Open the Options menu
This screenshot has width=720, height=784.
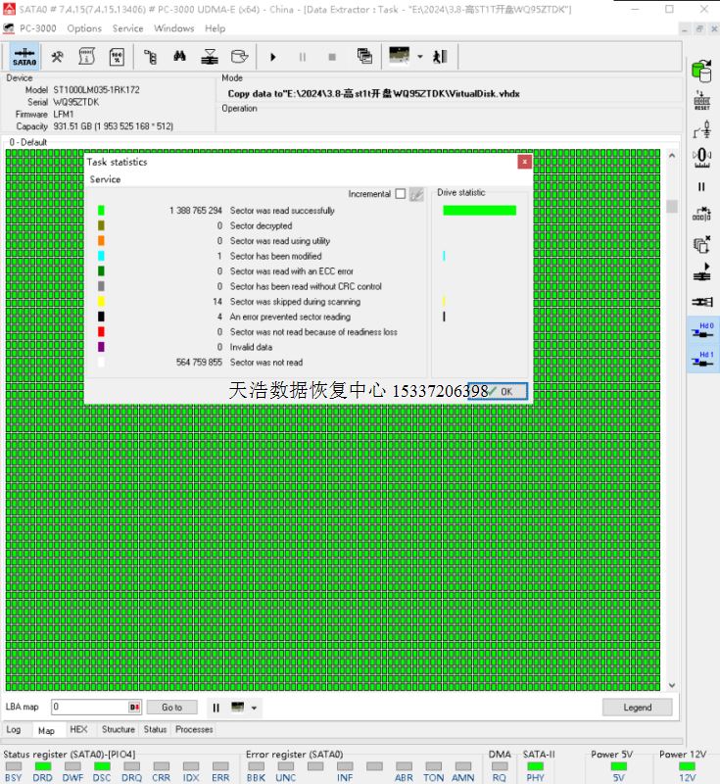coord(84,28)
